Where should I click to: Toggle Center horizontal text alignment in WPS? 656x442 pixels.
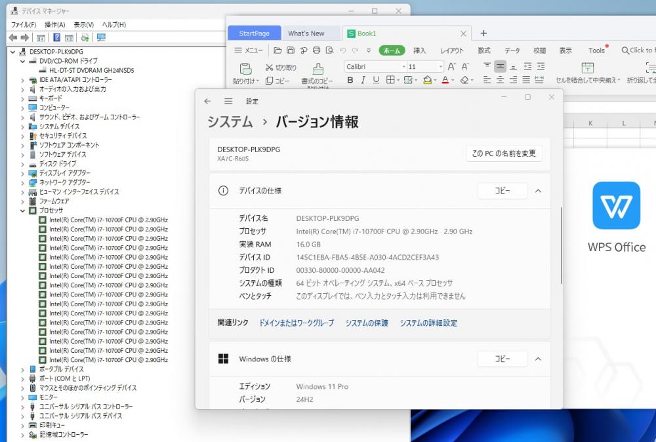pos(500,80)
